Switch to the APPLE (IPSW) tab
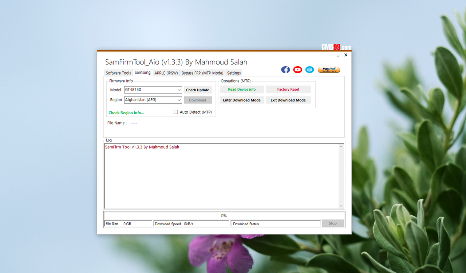The height and width of the screenshot is (273, 466). point(166,73)
